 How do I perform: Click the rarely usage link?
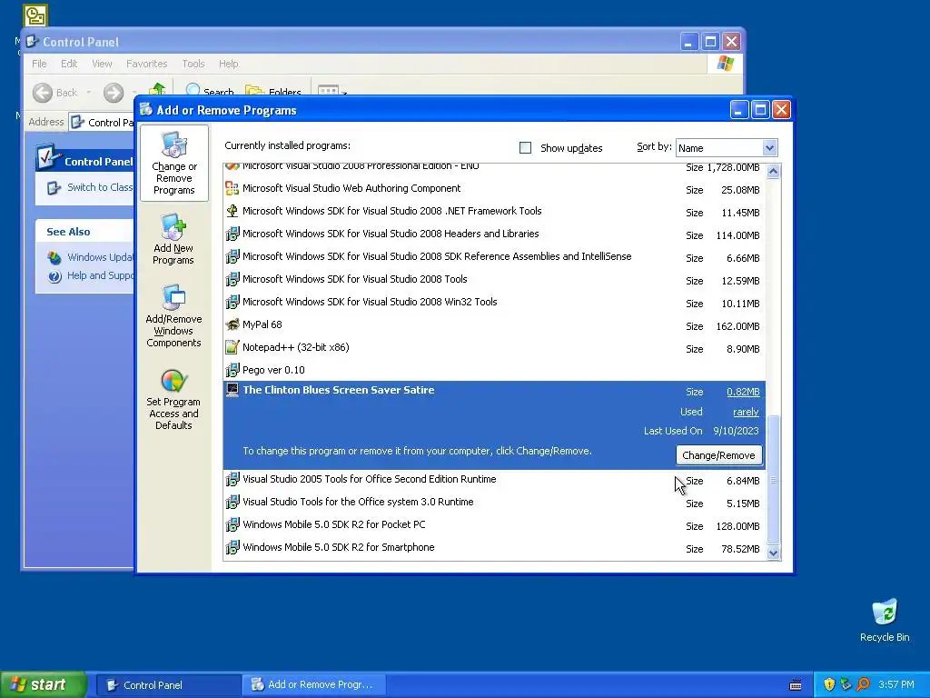click(746, 412)
